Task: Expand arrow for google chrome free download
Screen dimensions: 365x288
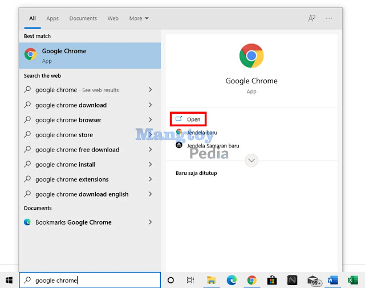Action: pos(151,150)
